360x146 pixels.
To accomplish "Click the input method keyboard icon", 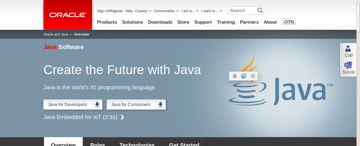I will [x=253, y=76].
